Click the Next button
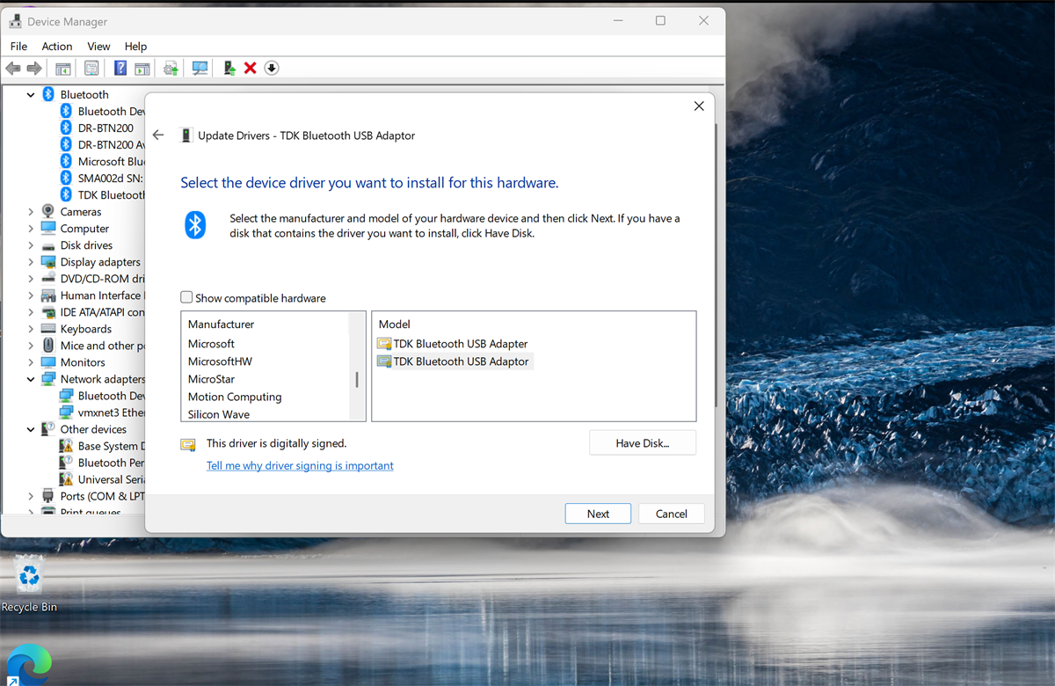The width and height of the screenshot is (1055, 686). [598, 514]
